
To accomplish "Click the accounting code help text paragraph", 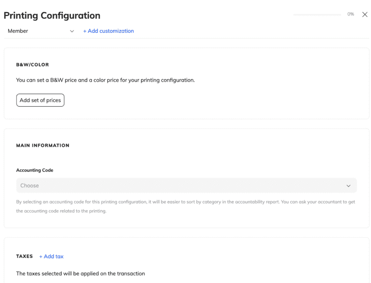I will tap(185, 206).
